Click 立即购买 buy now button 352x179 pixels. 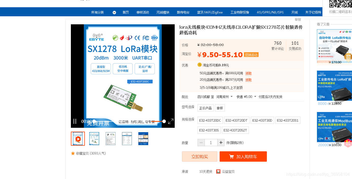(x=200, y=156)
